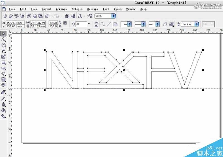Click the Print icon
This screenshot has height=157, width=223.
pyautogui.click(x=22, y=16)
